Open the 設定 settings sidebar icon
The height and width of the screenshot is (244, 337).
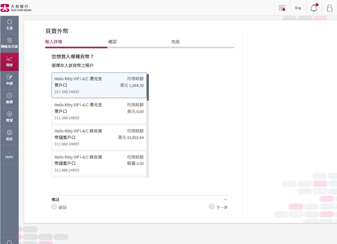[9, 135]
